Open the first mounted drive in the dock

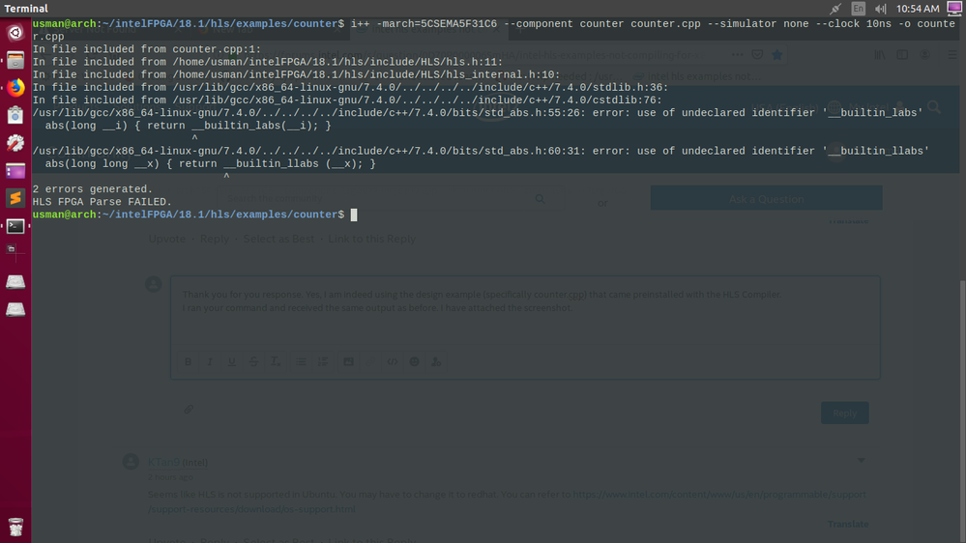(15, 281)
